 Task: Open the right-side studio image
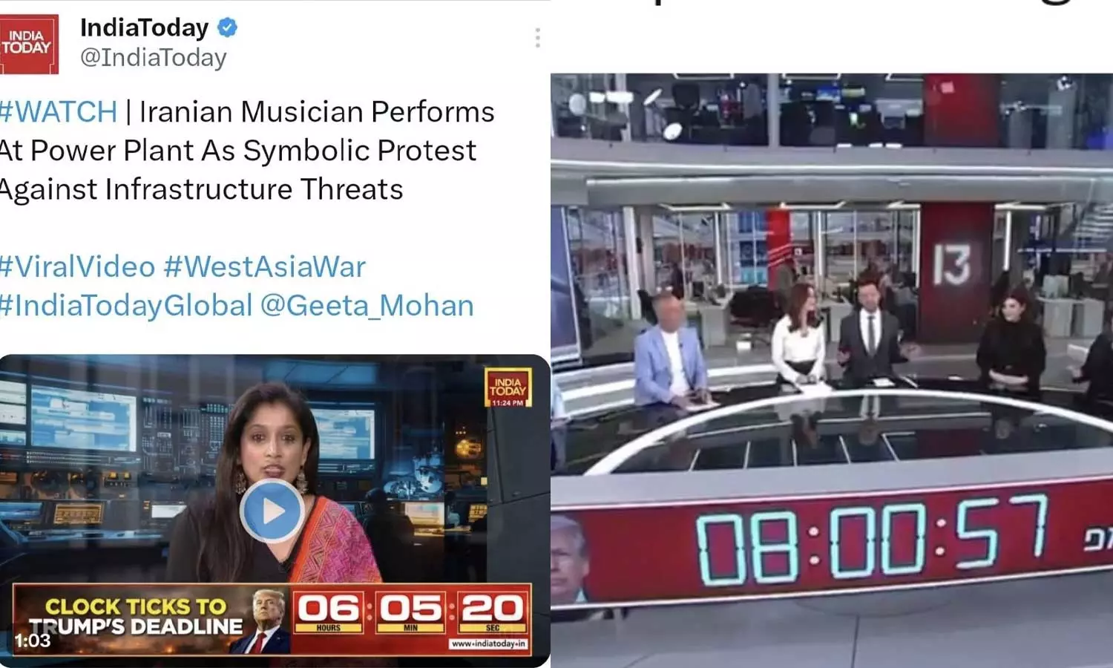[832, 370]
